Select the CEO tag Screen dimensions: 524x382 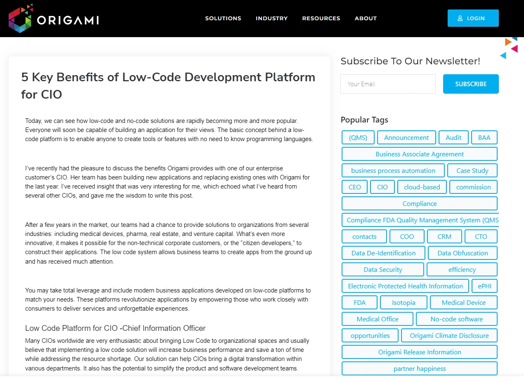tap(355, 187)
